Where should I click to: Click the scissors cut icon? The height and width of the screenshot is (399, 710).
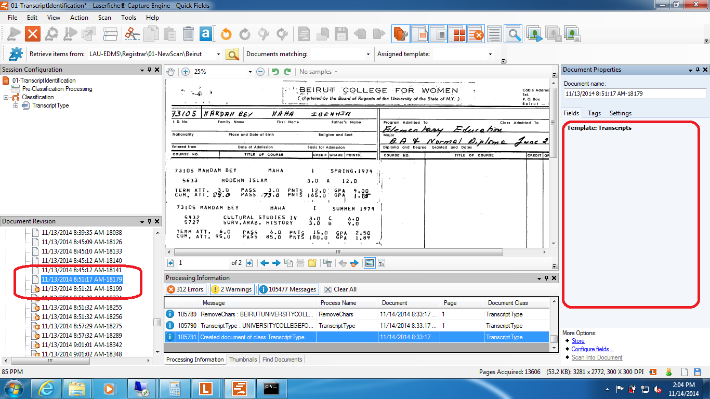(133, 34)
